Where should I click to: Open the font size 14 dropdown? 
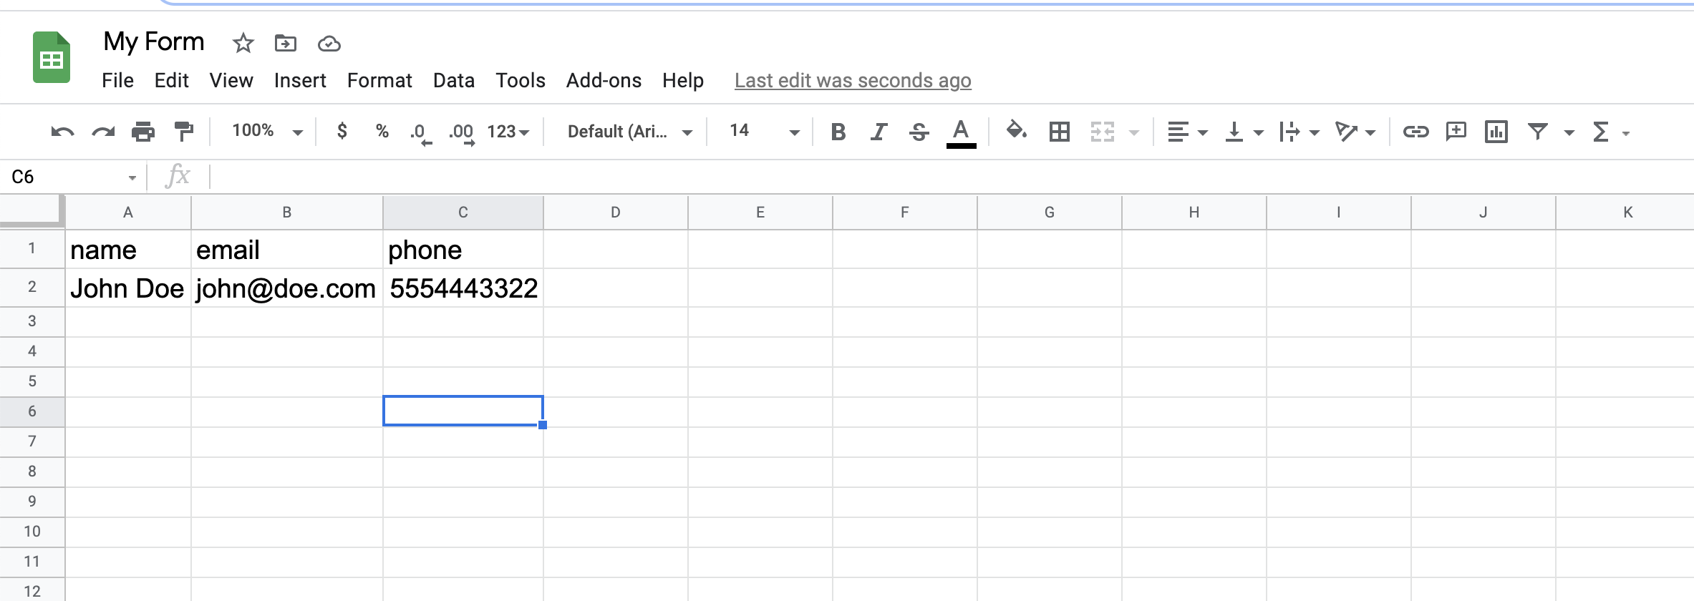click(764, 131)
